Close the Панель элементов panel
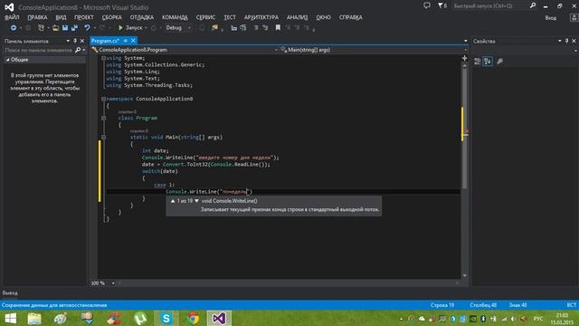The width and height of the screenshot is (579, 326). 82,41
